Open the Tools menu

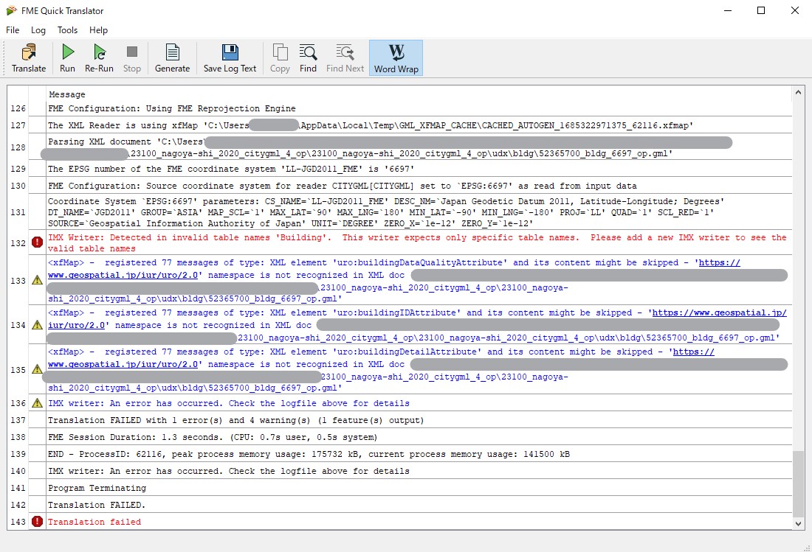pyautogui.click(x=67, y=30)
